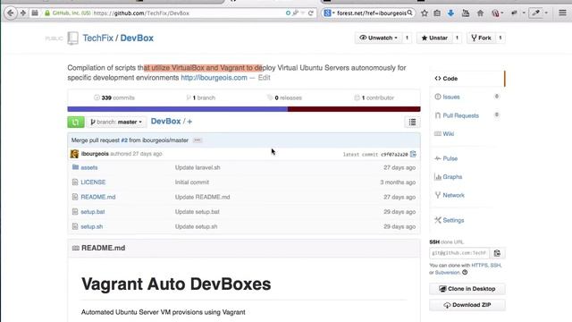Open the Update setup.bat commit message
This screenshot has width=572, height=322.
coord(197,212)
